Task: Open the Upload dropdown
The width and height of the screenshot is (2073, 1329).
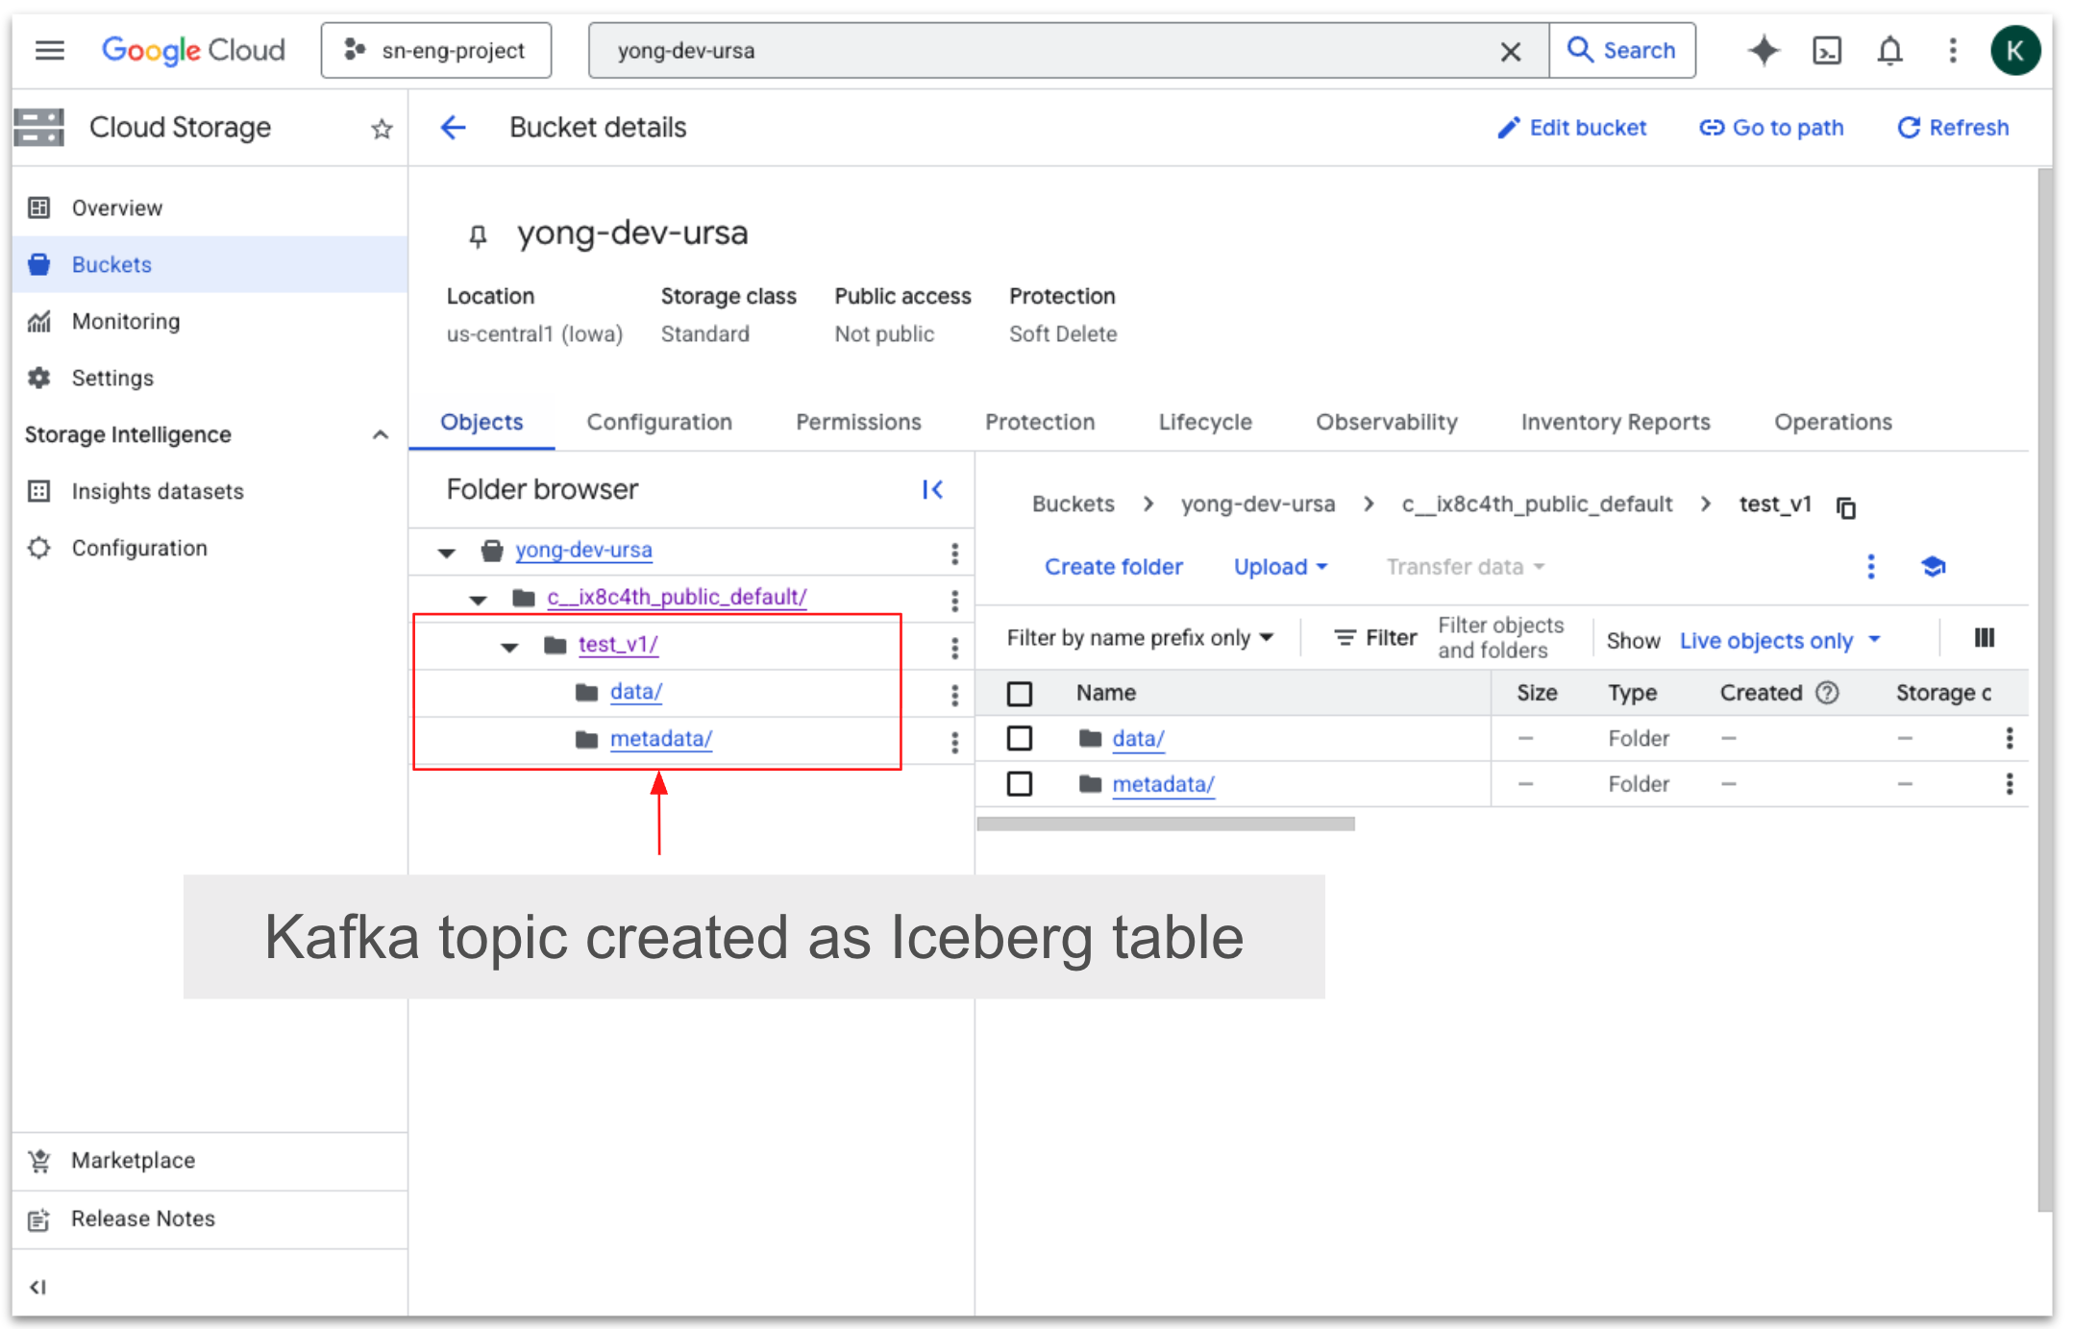Action: [x=1280, y=567]
